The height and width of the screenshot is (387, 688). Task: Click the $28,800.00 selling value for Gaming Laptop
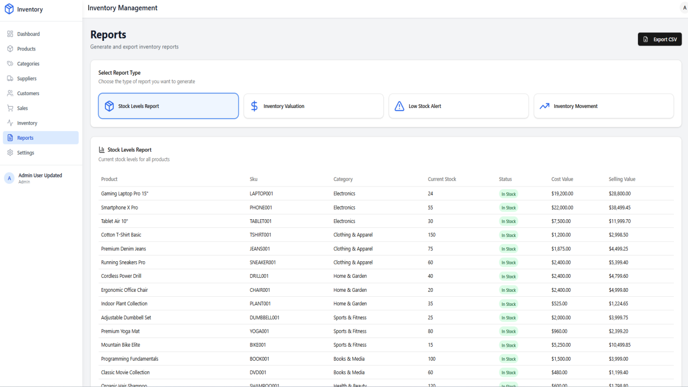[620, 193]
